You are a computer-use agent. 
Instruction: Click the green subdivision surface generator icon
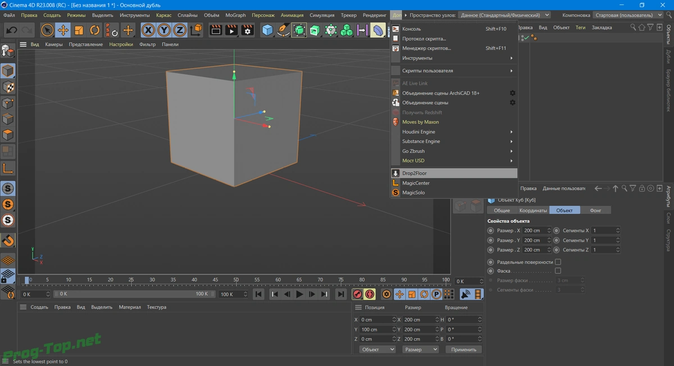point(299,30)
